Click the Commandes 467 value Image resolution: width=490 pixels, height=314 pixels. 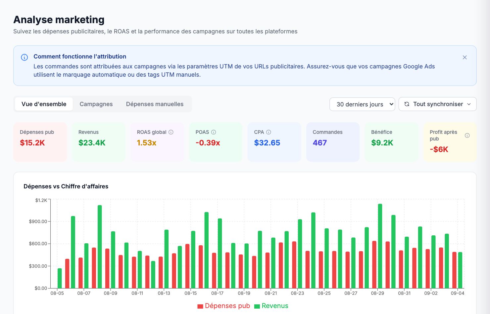320,143
